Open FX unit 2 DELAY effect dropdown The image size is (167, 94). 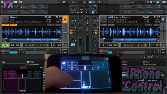(x=159, y=8)
